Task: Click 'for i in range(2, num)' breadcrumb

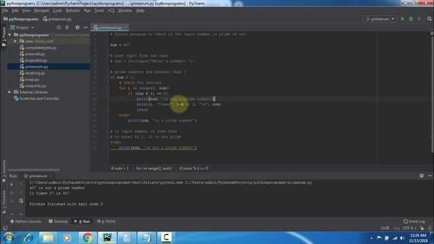Action: tap(154, 168)
